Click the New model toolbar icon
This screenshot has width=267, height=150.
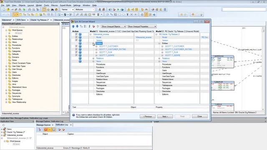[x=4, y=10]
